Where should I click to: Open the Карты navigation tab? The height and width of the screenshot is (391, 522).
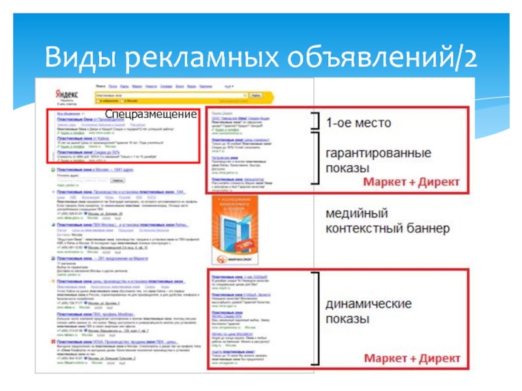(125, 87)
